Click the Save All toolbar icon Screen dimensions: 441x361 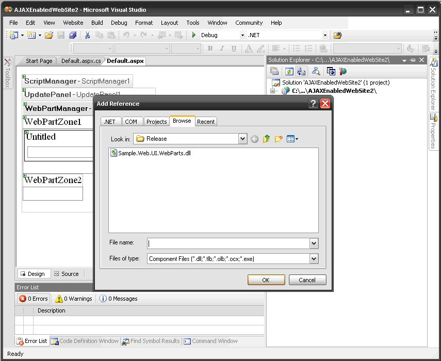73,35
